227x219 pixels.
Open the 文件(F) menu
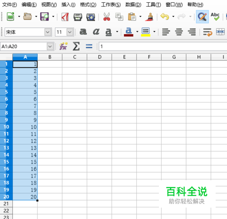10,5
